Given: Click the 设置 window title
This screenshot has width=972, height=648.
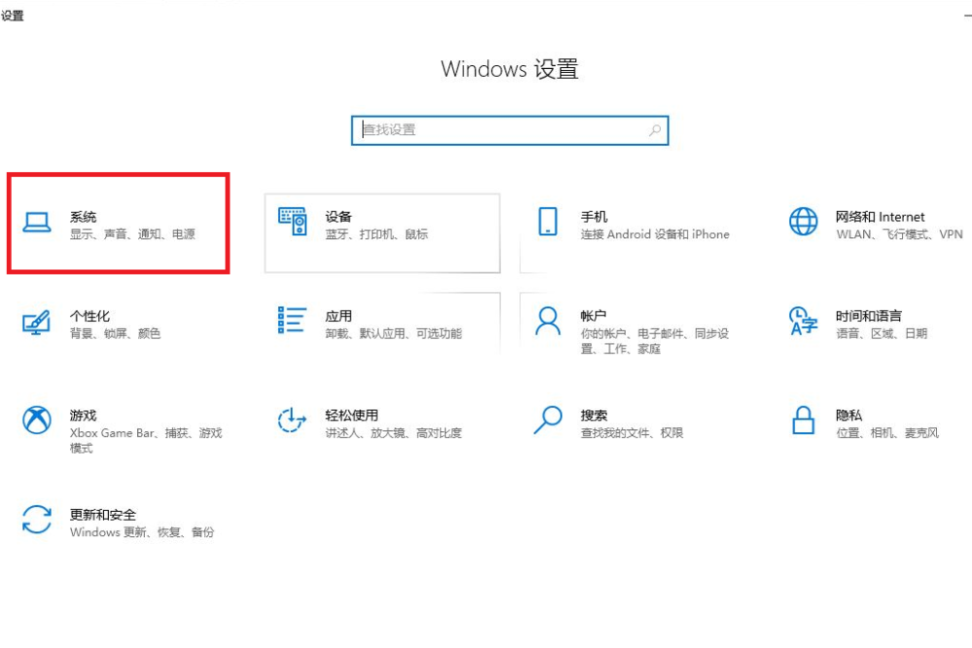Looking at the screenshot, I should coord(13,16).
